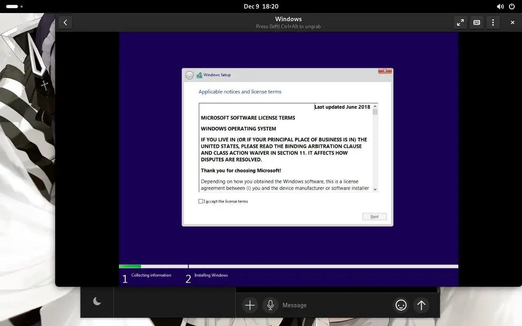Viewport: 522px width, 326px height.
Task: Click 'MICROSOFT SOFTWARE LICENSE TERMS' heading
Action: [x=248, y=118]
